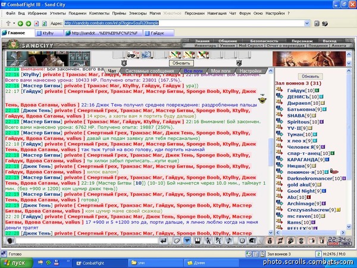Open Анкета link in header
Screen dimensions: 357x268
[x=339, y=46]
